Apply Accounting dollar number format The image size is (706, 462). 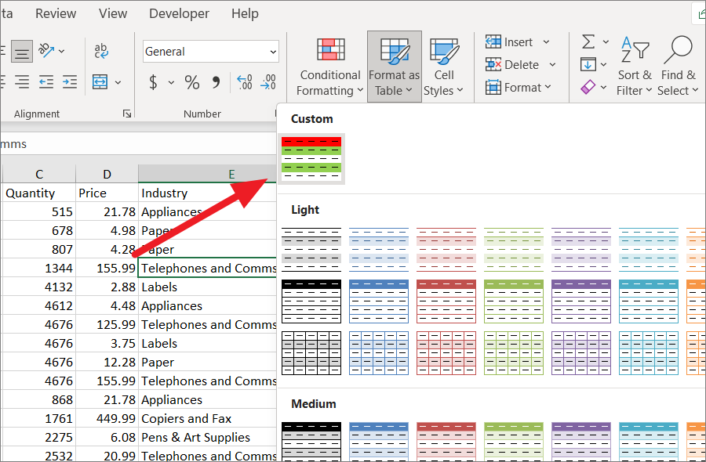pyautogui.click(x=153, y=82)
